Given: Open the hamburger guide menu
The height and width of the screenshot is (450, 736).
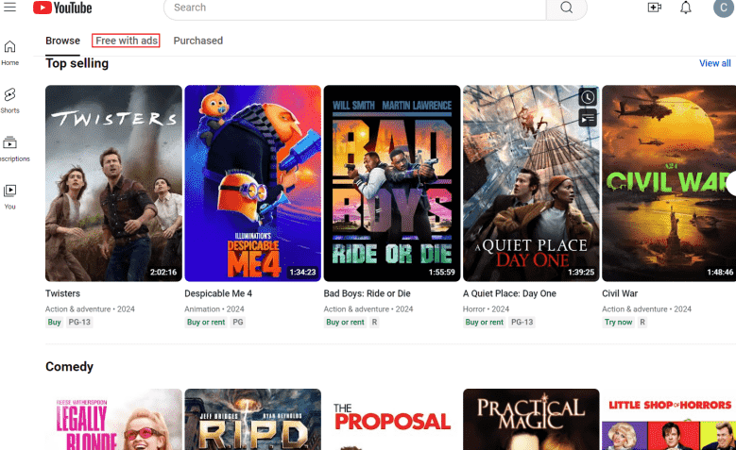Looking at the screenshot, I should (x=9, y=8).
